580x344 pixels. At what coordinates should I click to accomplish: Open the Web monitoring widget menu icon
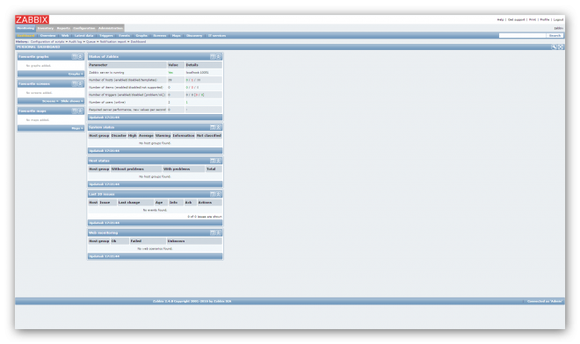coord(213,233)
